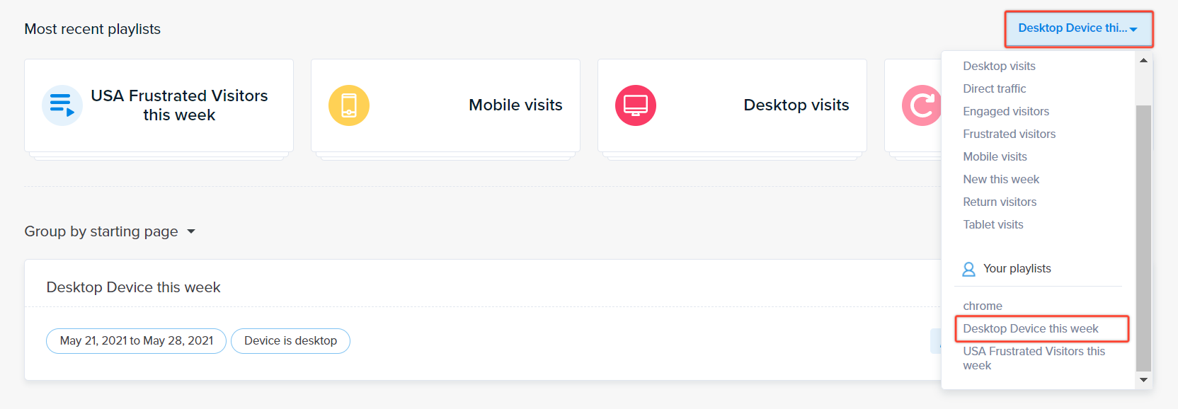Click the pink Return visitors refresh icon
The image size is (1178, 409).
pyautogui.click(x=922, y=105)
